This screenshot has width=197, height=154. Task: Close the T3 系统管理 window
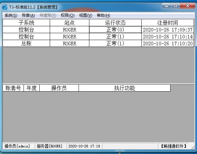point(188,6)
